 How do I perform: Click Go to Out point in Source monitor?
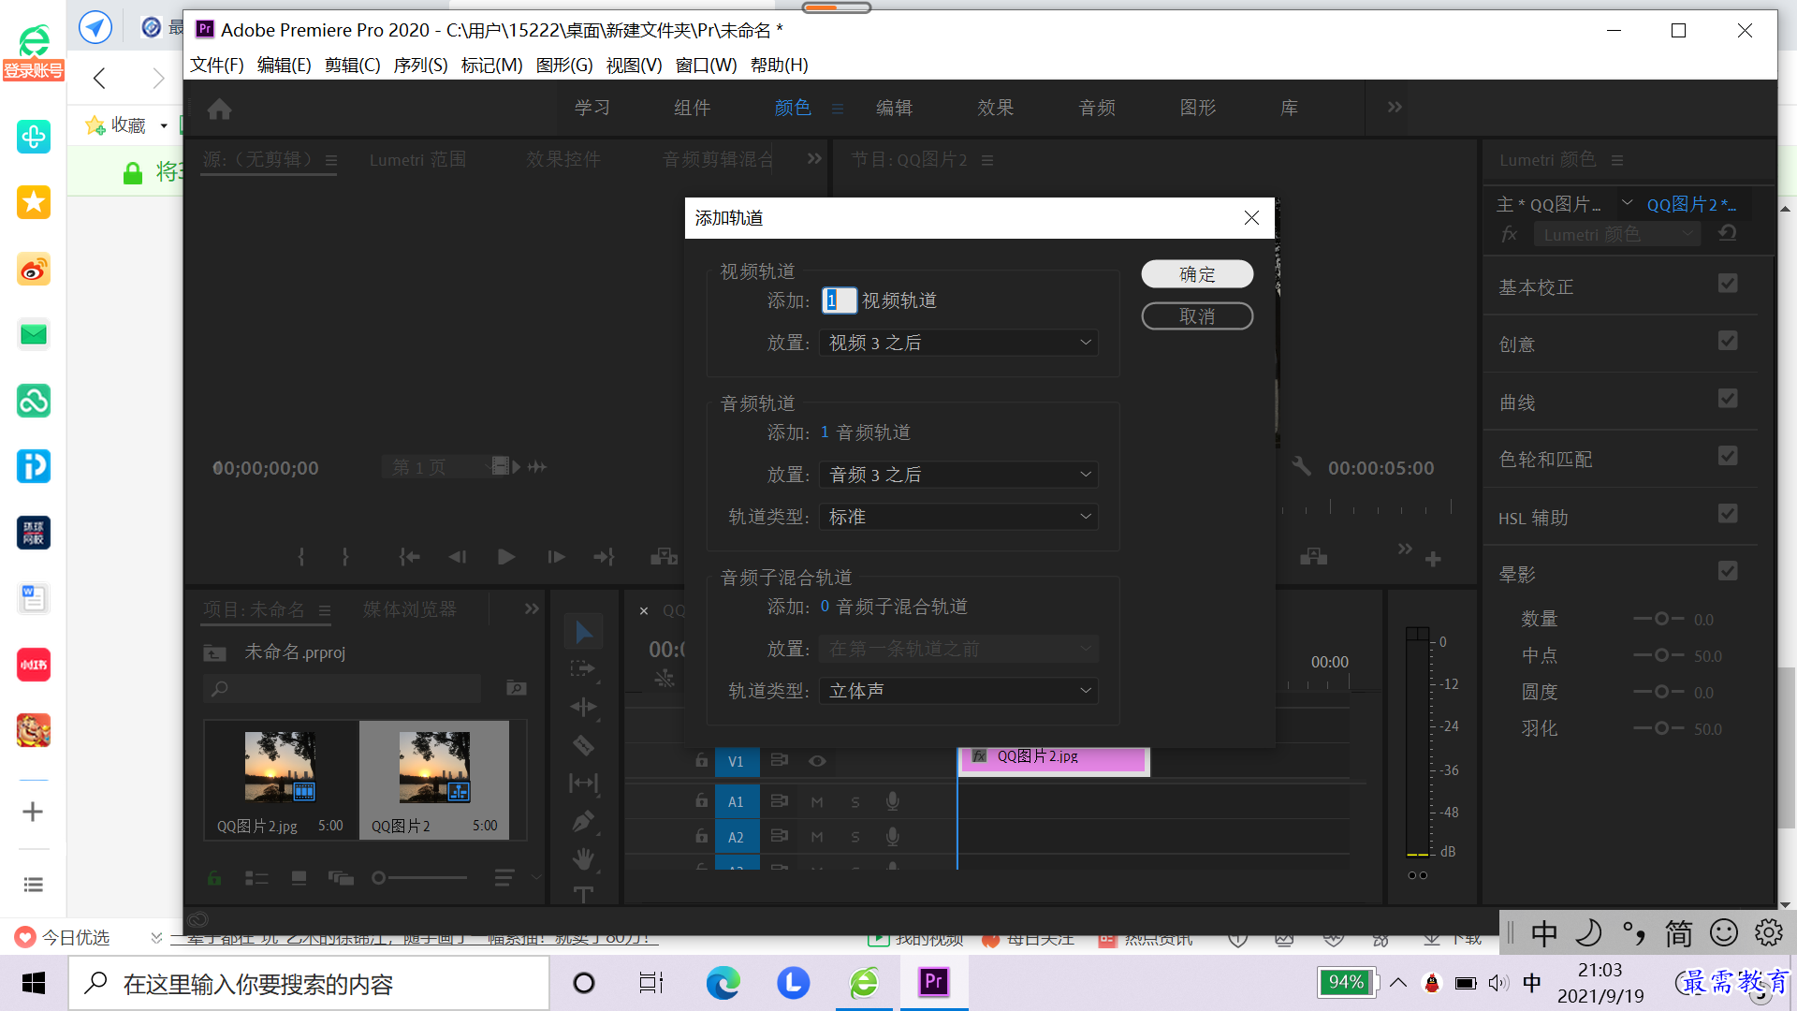click(x=605, y=557)
